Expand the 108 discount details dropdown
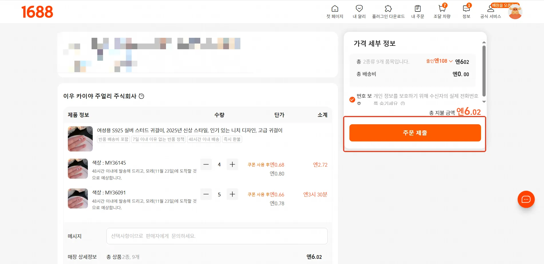 point(451,61)
